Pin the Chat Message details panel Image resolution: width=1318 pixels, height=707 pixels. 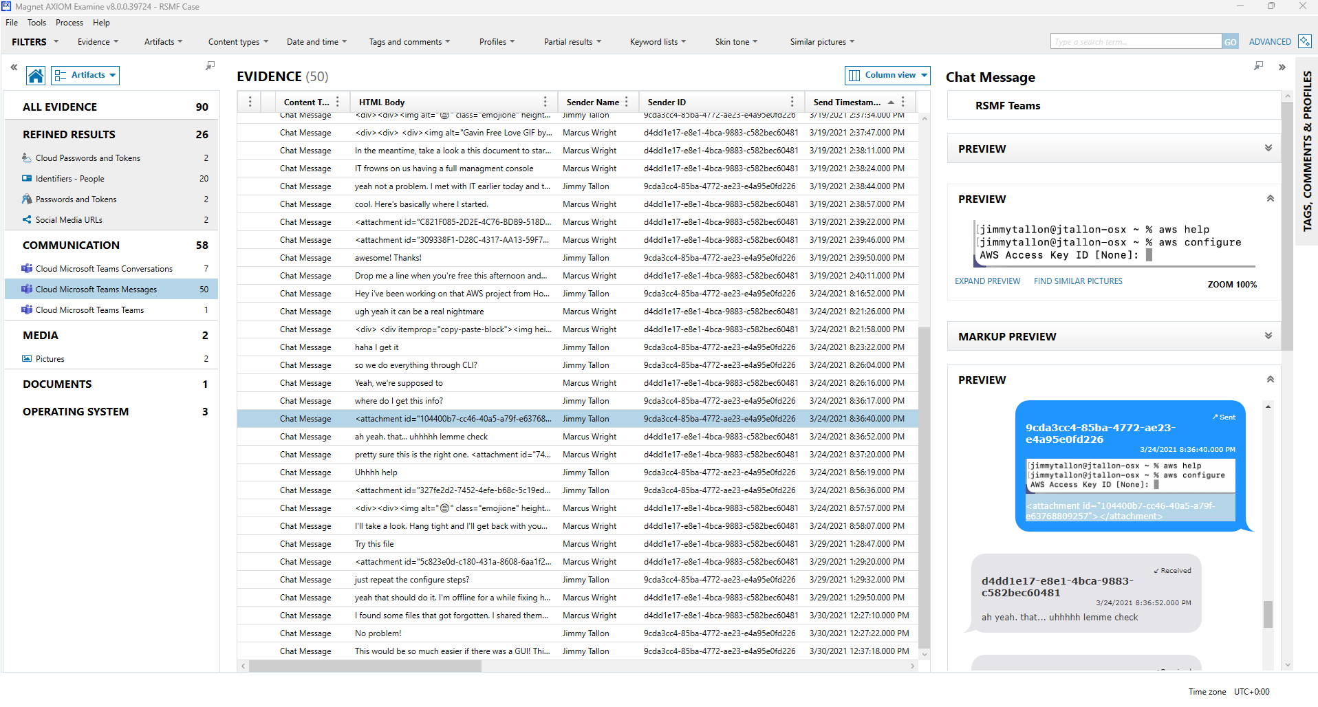tap(1258, 66)
